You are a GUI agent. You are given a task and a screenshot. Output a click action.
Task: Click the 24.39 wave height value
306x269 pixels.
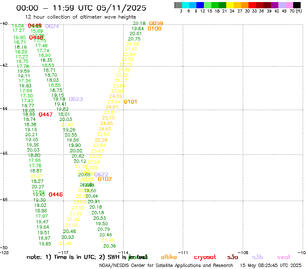pos(115,96)
